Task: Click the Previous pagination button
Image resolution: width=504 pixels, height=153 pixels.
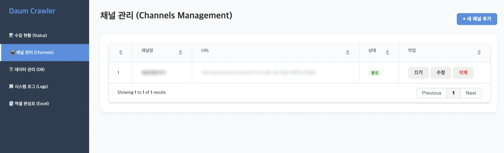Action: click(x=432, y=93)
